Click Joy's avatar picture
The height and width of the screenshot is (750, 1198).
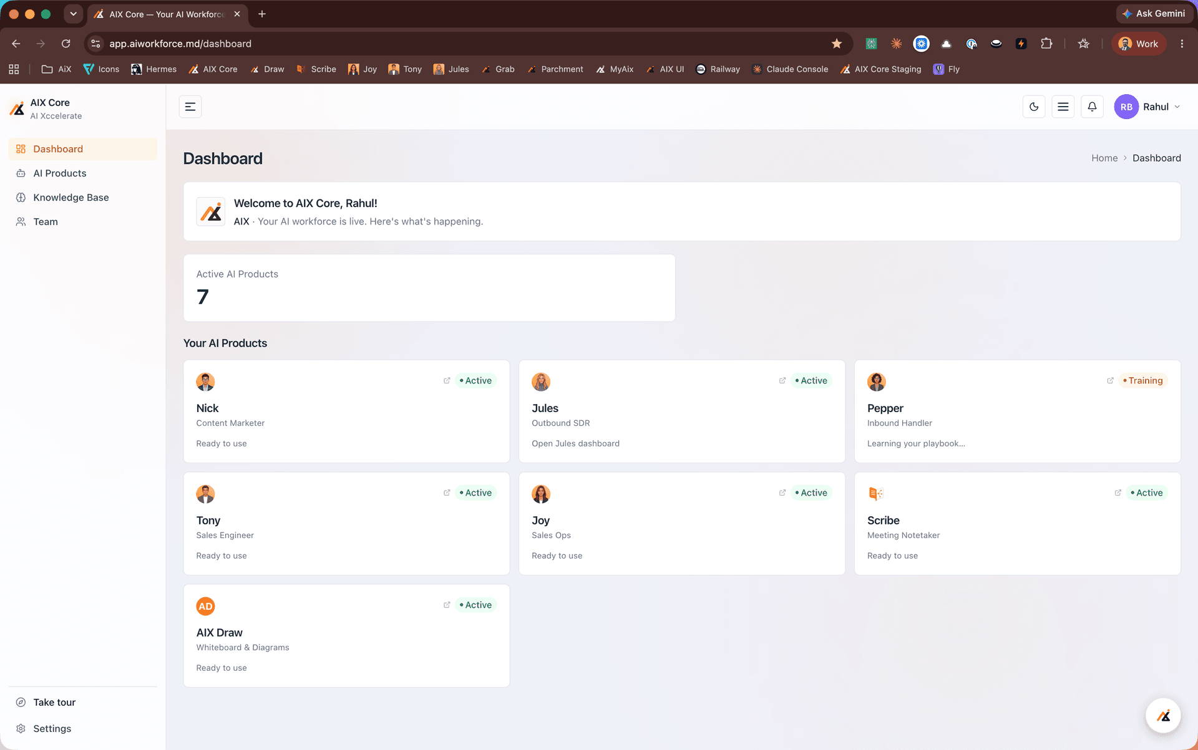[x=541, y=494]
